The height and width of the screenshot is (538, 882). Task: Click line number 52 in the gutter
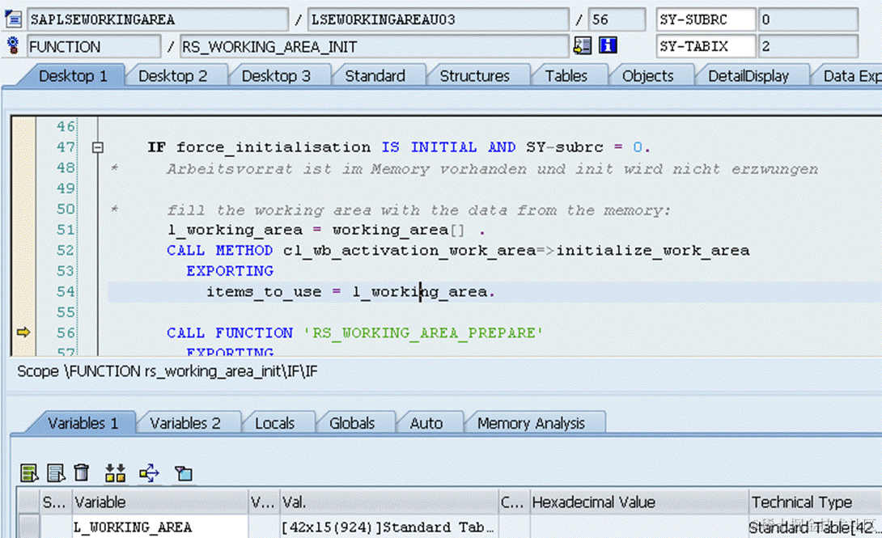tap(66, 250)
